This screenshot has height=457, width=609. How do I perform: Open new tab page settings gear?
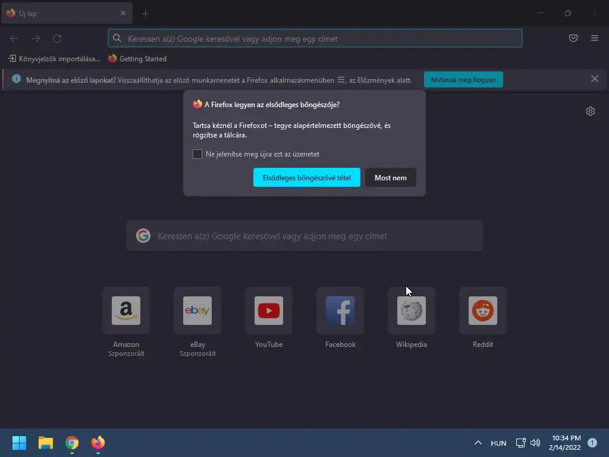(591, 111)
